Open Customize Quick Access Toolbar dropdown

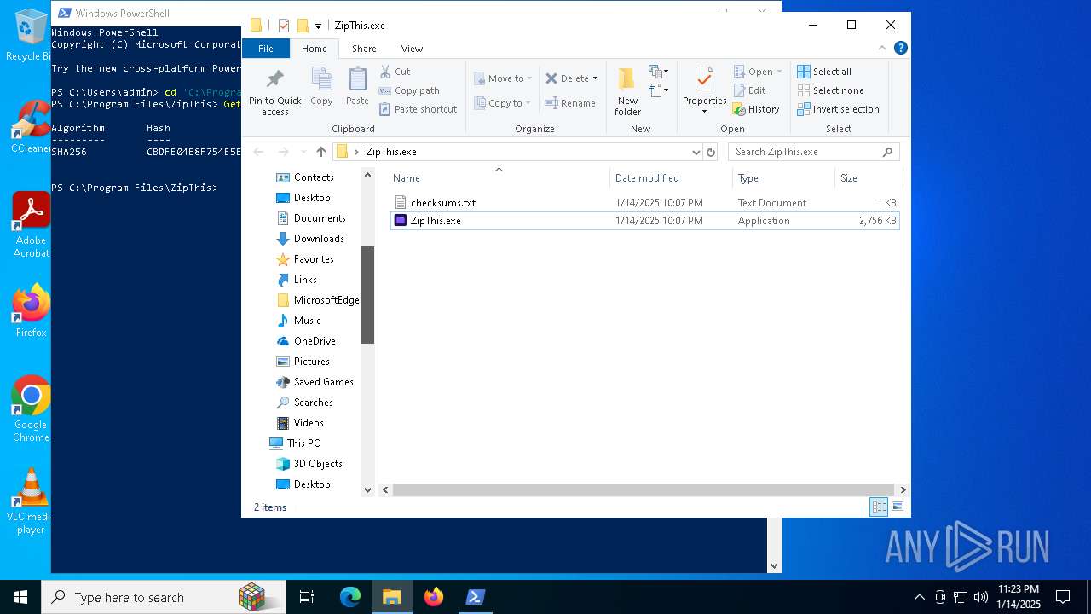[x=318, y=26]
